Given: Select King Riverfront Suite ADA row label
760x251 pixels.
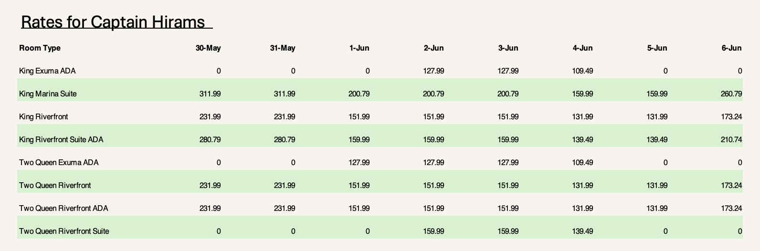Looking at the screenshot, I should 61,139.
